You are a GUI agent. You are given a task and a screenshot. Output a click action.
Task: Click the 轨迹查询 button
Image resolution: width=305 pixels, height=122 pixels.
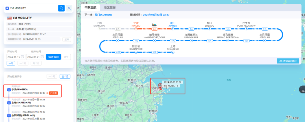(x=53, y=57)
